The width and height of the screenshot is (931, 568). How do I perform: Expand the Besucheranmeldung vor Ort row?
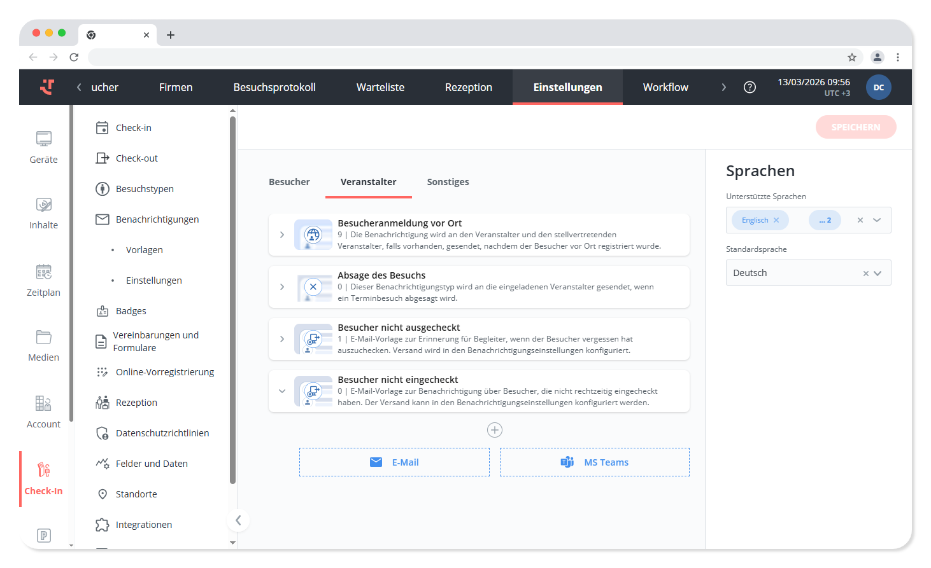coord(282,235)
